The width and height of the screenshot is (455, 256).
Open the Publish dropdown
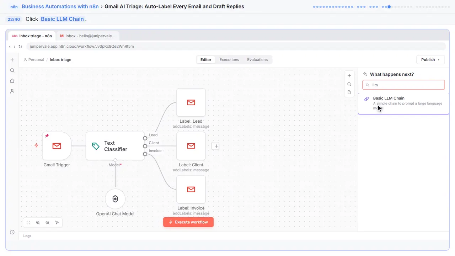(x=430, y=60)
